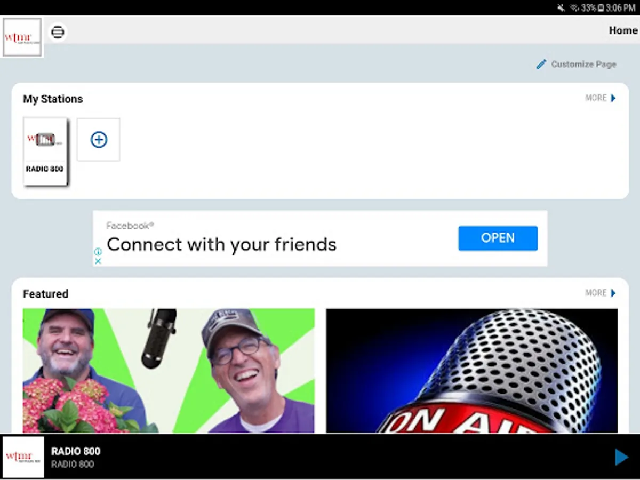Screen dimensions: 640x480
Task: Tap the WTMR logo in the header
Action: click(x=22, y=37)
